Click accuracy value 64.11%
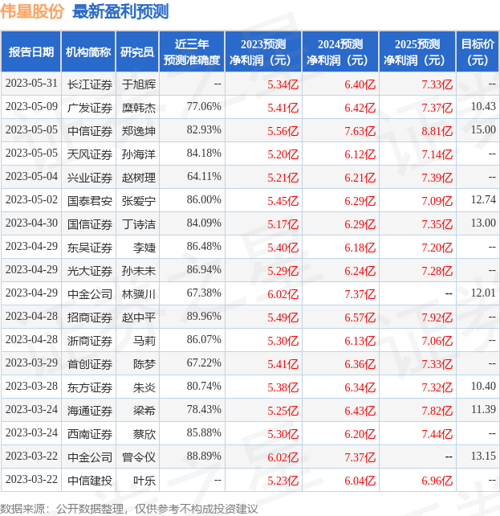Viewport: 500px width, 516px height. (204, 177)
